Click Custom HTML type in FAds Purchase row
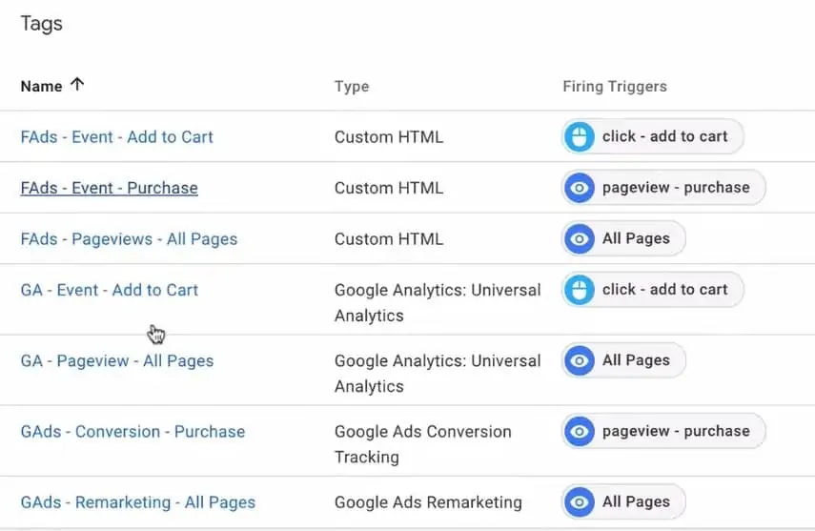815x531 pixels. tap(389, 188)
